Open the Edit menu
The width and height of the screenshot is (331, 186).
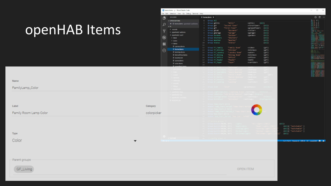(x=167, y=13)
